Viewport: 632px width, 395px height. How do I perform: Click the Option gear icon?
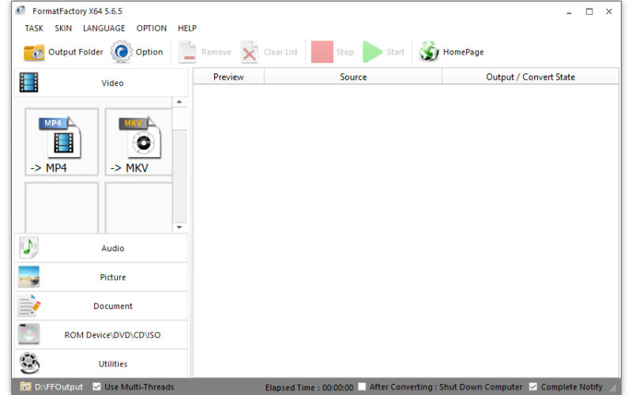[x=122, y=52]
